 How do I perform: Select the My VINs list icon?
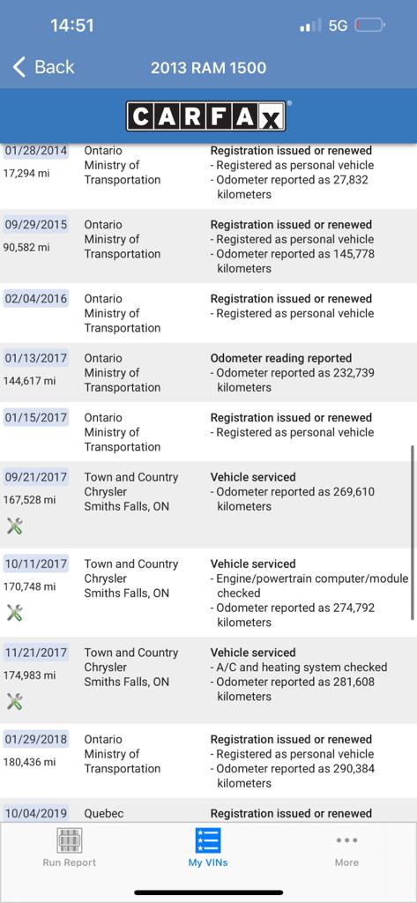click(207, 840)
